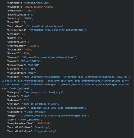This screenshot has height=138, width=134.
Task: Select the Channel Sysmon/Operational value
Action: tap(49, 57)
